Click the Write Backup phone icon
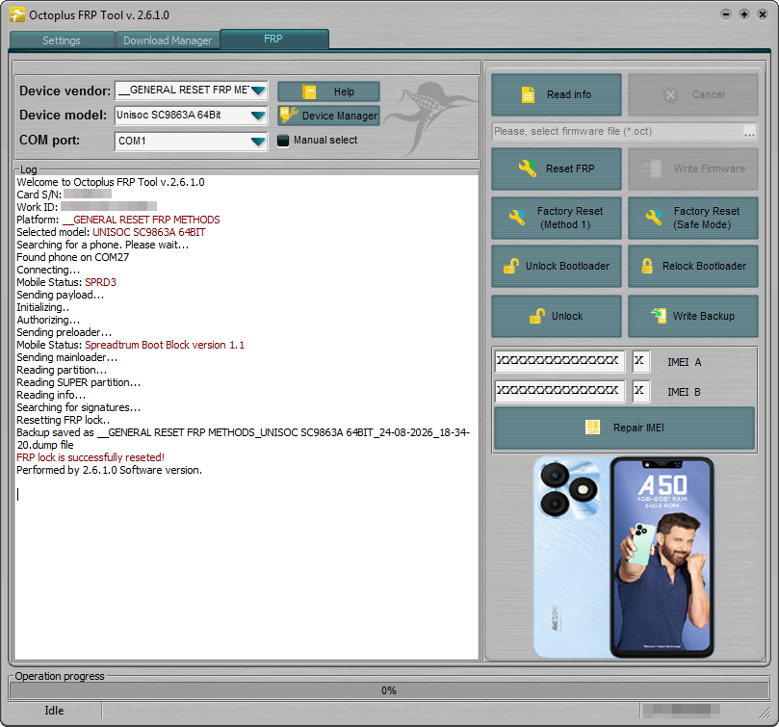This screenshot has width=779, height=727. coord(659,316)
